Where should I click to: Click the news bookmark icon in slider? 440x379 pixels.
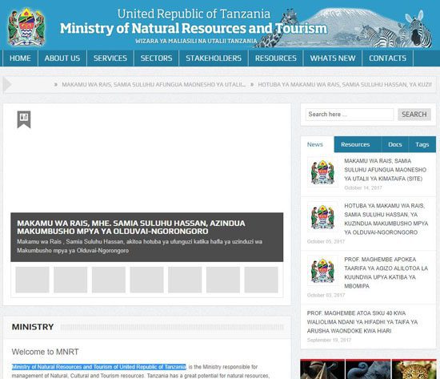[24, 119]
